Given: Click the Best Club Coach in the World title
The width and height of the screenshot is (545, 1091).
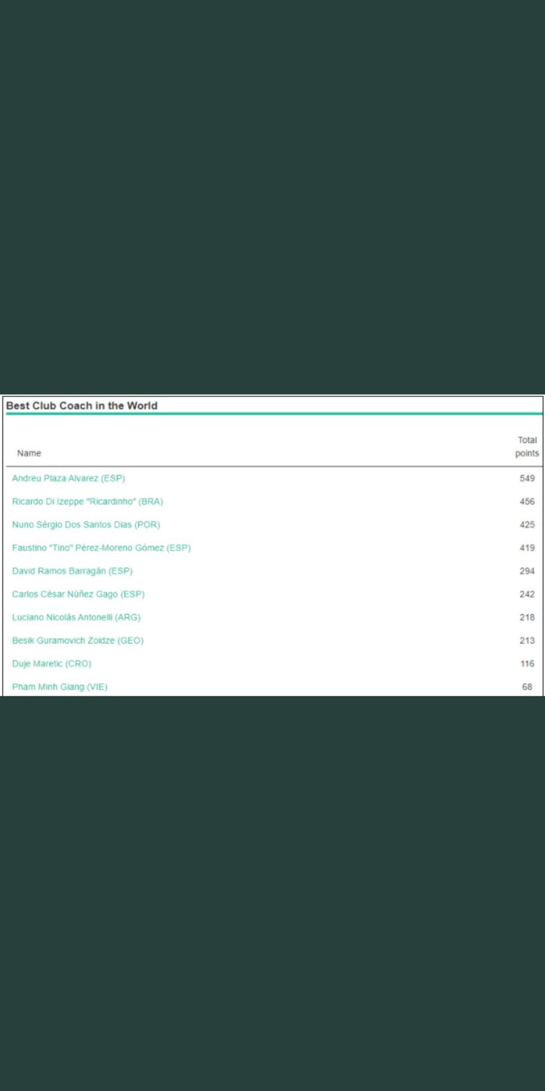Looking at the screenshot, I should pyautogui.click(x=81, y=406).
